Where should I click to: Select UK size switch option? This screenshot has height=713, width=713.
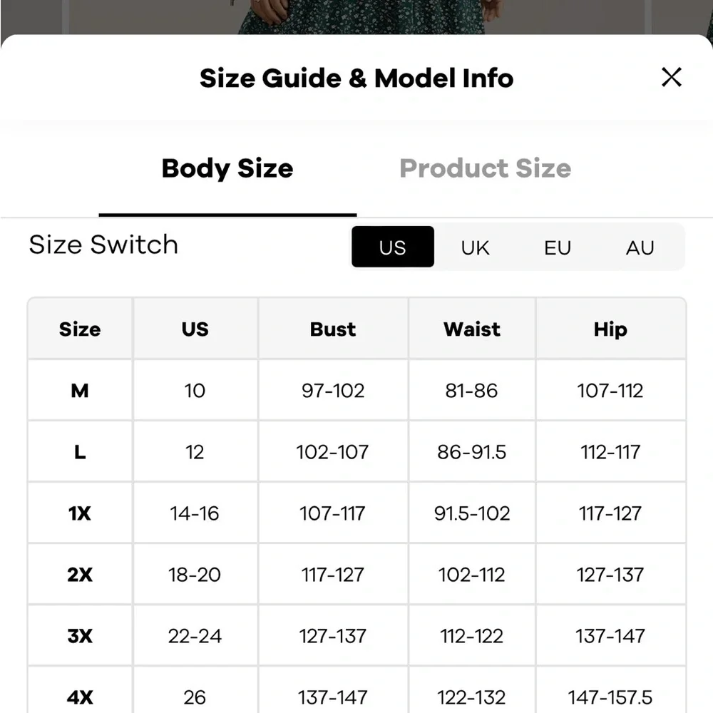tap(475, 247)
